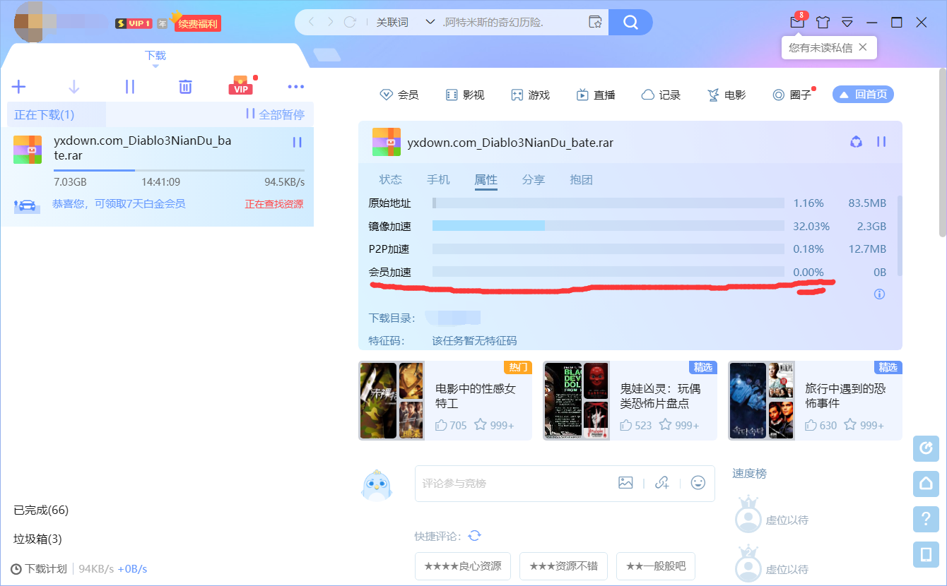This screenshot has width=947, height=586.
Task: Add a new download task with plus icon
Action: (18, 87)
